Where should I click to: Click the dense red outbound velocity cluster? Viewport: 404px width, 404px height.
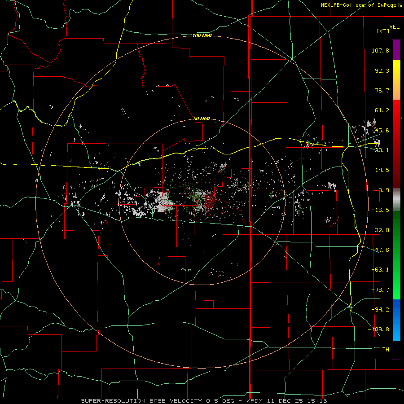click(210, 202)
